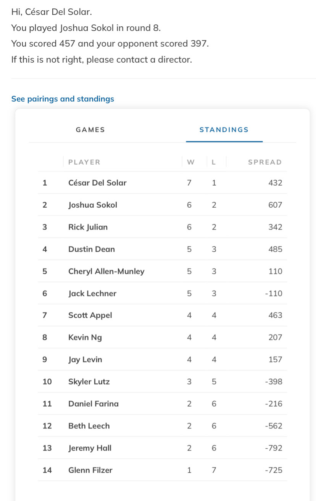316x501 pixels.
Task: Click Skyler Lutz player name
Action: click(x=89, y=382)
